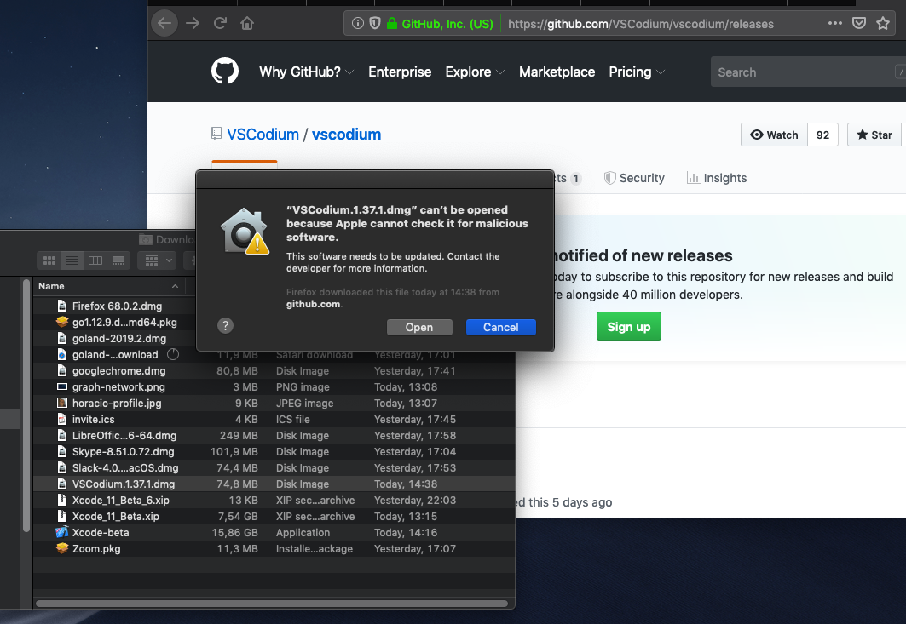Viewport: 906px width, 624px height.
Task: Click the green Sign up button
Action: (629, 327)
